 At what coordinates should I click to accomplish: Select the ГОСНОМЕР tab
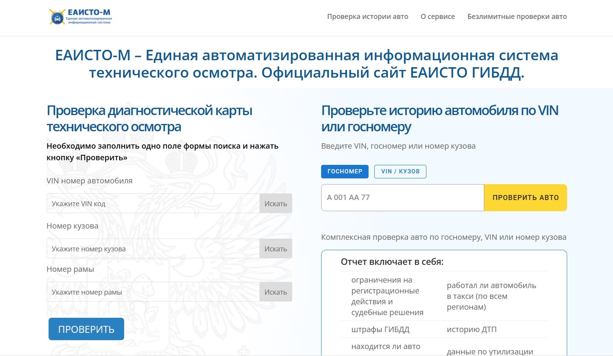(x=345, y=171)
